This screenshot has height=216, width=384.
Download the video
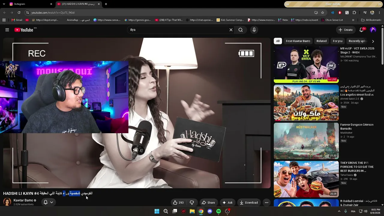click(249, 202)
